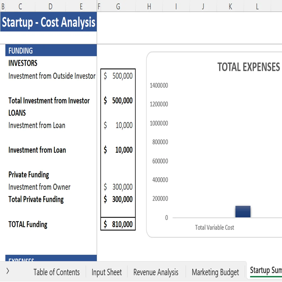Select the Investment from Owner $300,000 value
282x282 pixels.
pos(118,187)
